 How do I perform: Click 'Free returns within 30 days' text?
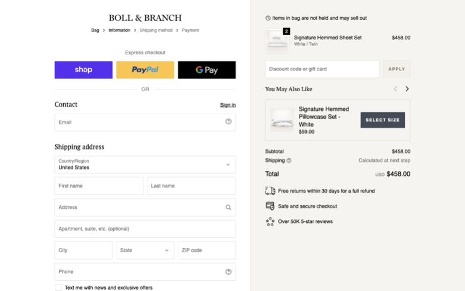click(x=326, y=191)
